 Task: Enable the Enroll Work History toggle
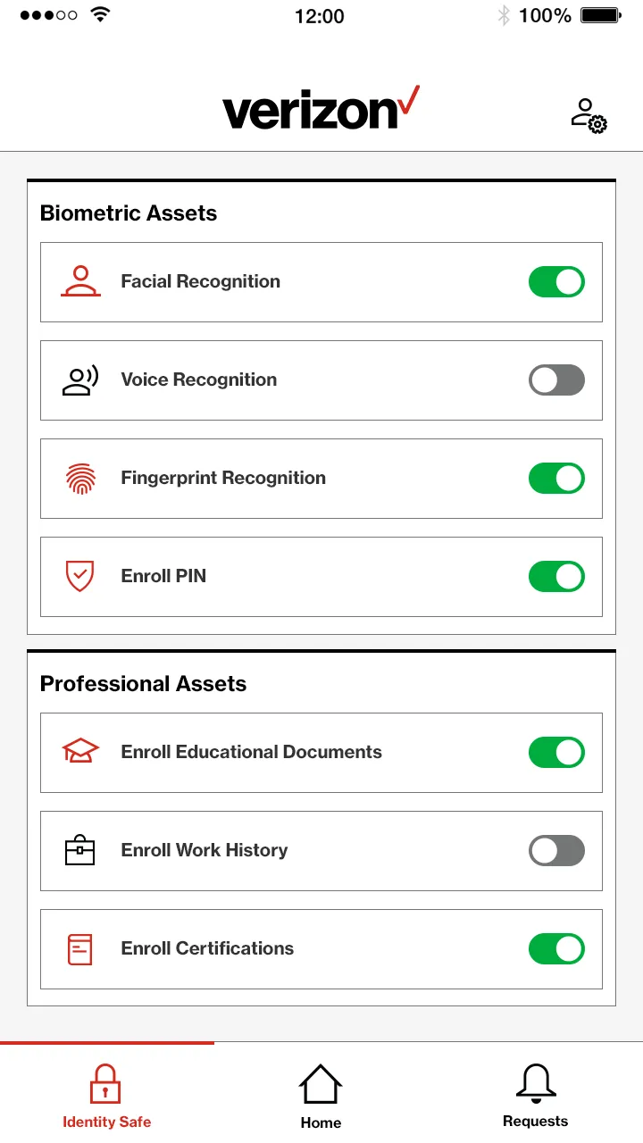[x=556, y=851]
